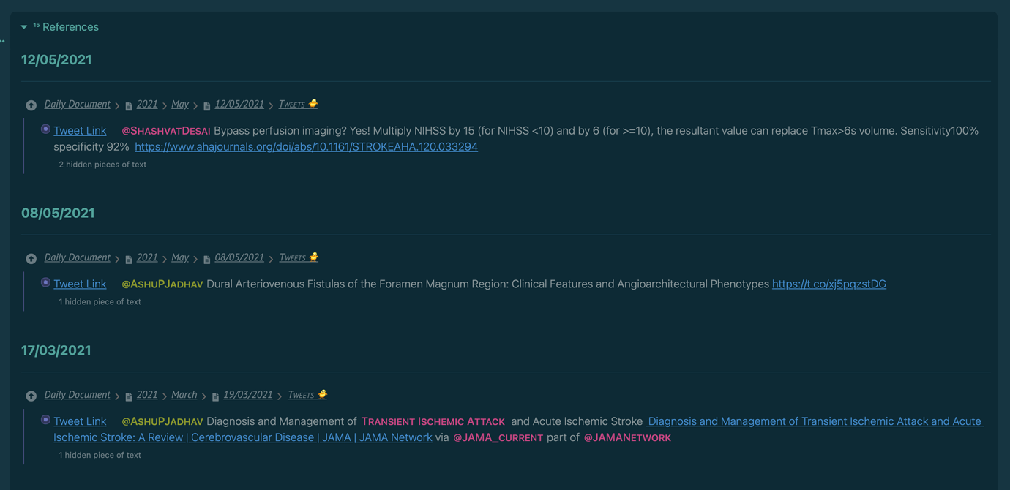The image size is (1010, 490).
Task: Toggle the bullet of the Transient Ischemic Attack tweet
Action: coord(45,420)
